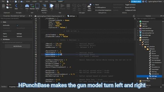The image size is (164, 92).
Task: Click the Replace icon
Action: click(32, 6)
